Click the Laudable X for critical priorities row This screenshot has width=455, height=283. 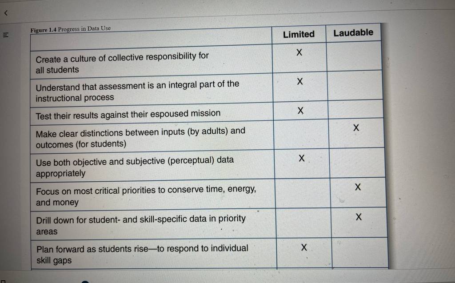pos(358,187)
